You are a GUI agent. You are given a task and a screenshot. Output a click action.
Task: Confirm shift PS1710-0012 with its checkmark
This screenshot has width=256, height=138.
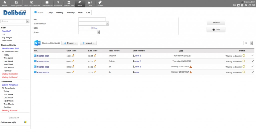[x=252, y=61]
